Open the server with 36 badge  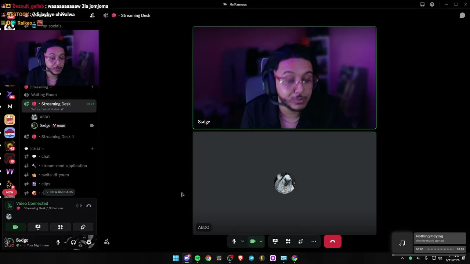10,95
